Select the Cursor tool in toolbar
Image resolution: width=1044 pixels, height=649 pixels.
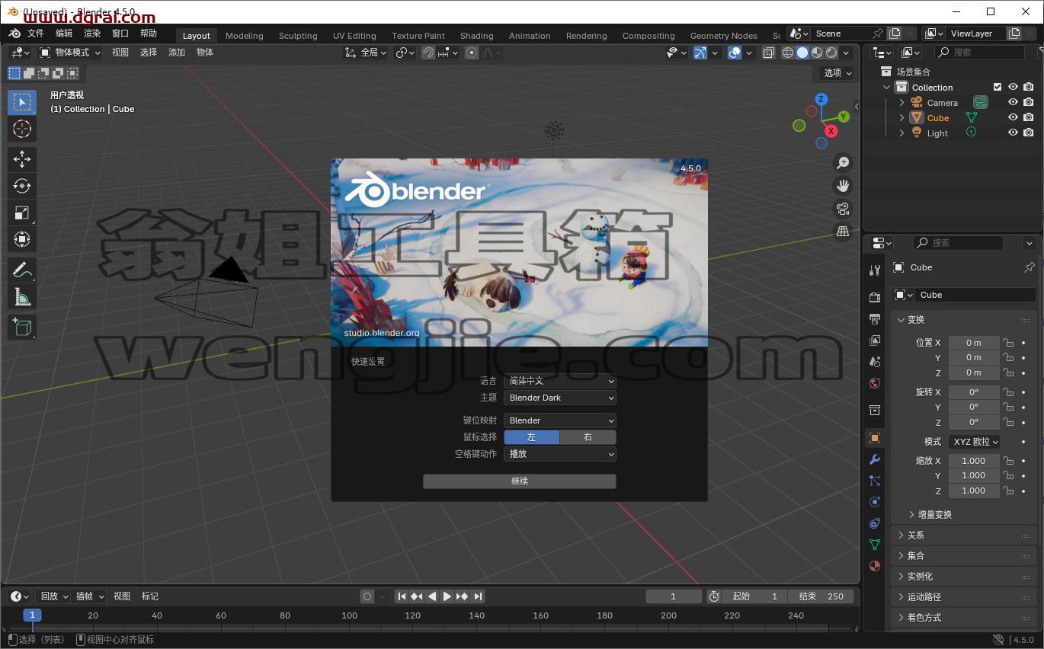(x=22, y=129)
